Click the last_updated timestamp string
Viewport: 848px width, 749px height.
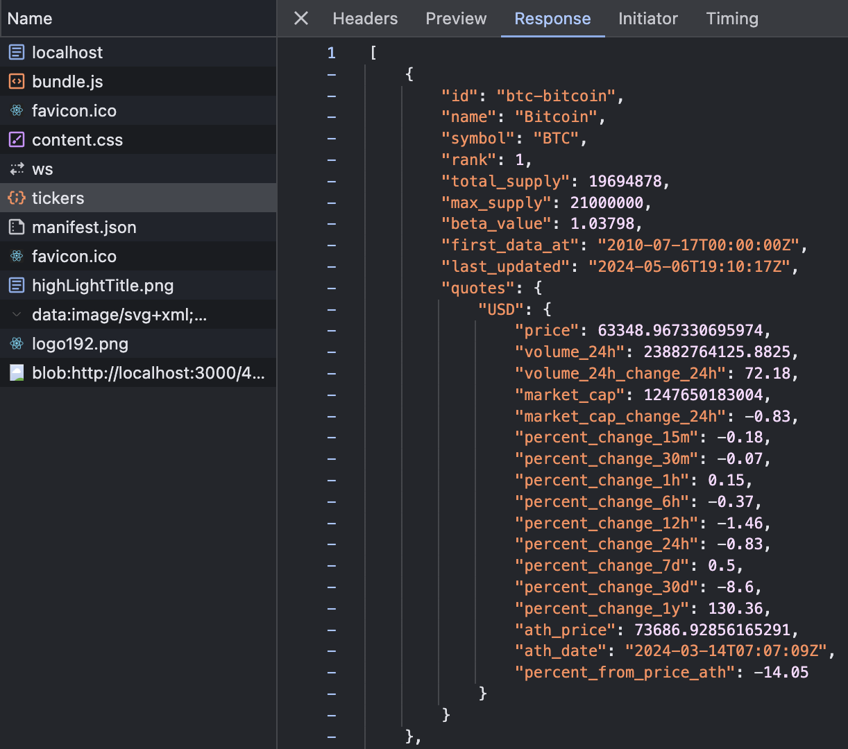(x=690, y=267)
